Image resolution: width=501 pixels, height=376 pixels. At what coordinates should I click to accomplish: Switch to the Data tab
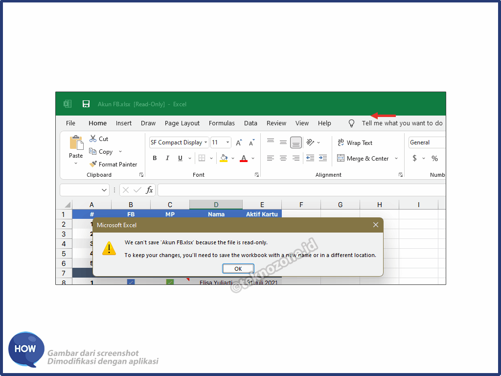250,123
